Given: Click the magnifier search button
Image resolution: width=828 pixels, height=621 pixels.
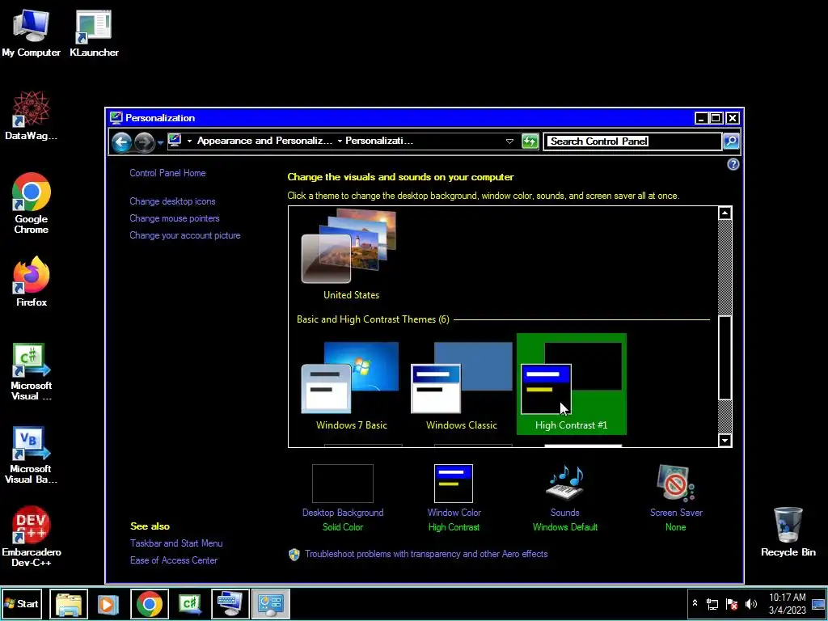Looking at the screenshot, I should point(731,141).
